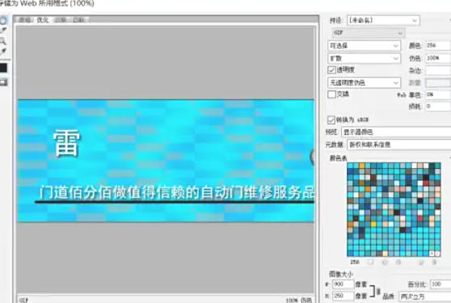Click the 100% 仿色 status text

(299, 300)
